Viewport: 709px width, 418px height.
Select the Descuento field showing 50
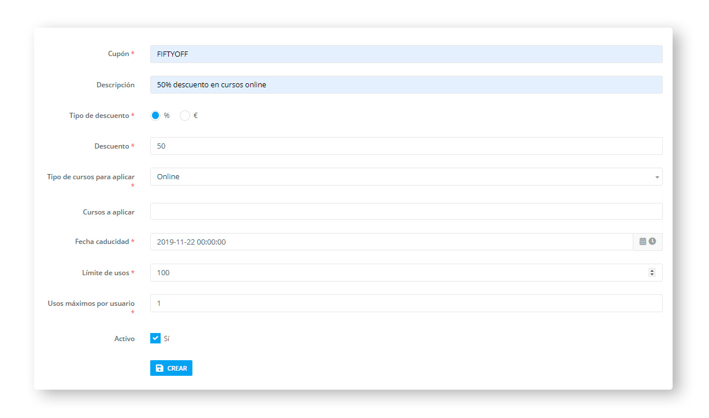[406, 146]
